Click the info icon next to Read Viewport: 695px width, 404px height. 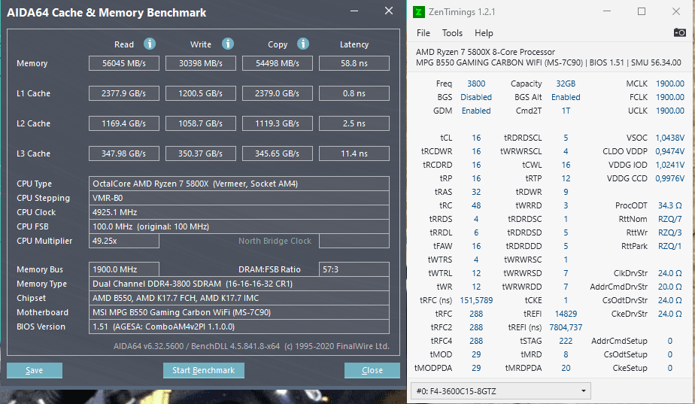pyautogui.click(x=150, y=44)
